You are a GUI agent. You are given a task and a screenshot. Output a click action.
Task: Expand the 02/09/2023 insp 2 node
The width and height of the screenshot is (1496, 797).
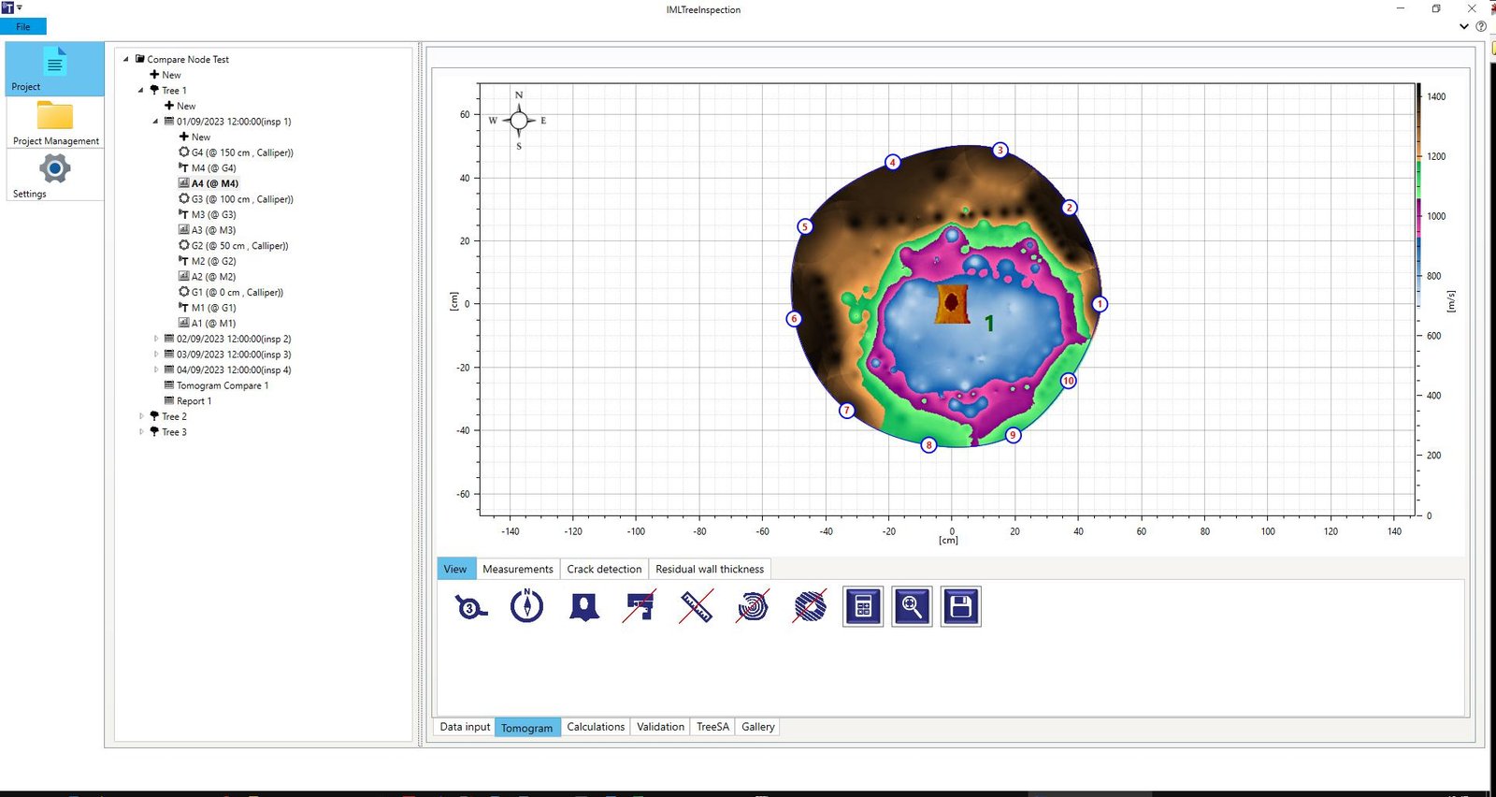(x=156, y=339)
